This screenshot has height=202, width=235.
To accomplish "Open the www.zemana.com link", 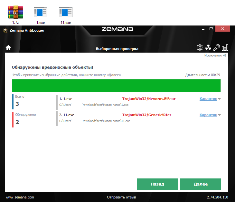I will (20, 197).
